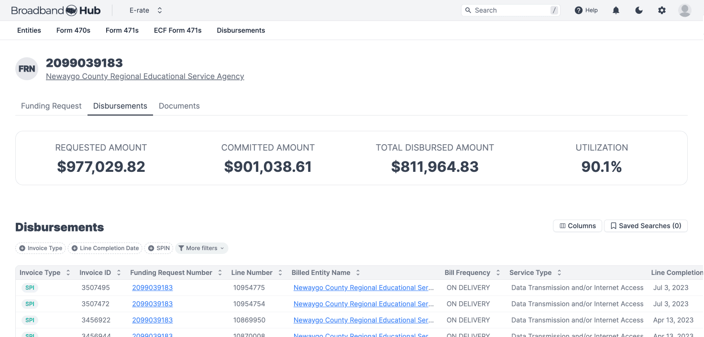The height and width of the screenshot is (337, 704).
Task: Expand the More filters dropdown
Action: [201, 248]
